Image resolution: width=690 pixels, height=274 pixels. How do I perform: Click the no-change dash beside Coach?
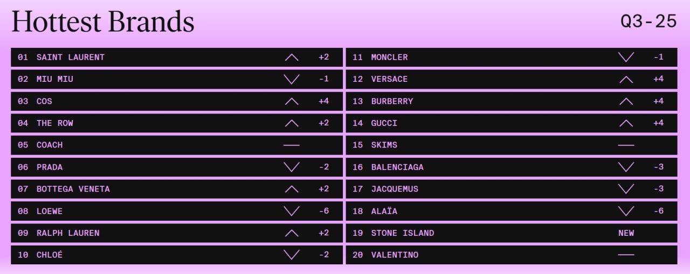291,145
